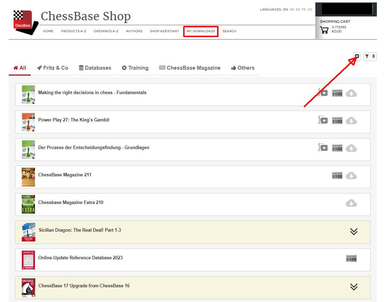Download Chessbase Magazine Extra 210 via cloud icon

click(x=351, y=203)
